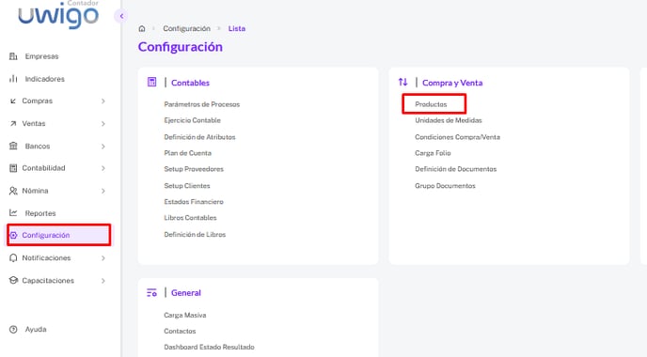This screenshot has width=647, height=357.
Task: Click the Compra y Venta arrows icon
Action: 402,82
